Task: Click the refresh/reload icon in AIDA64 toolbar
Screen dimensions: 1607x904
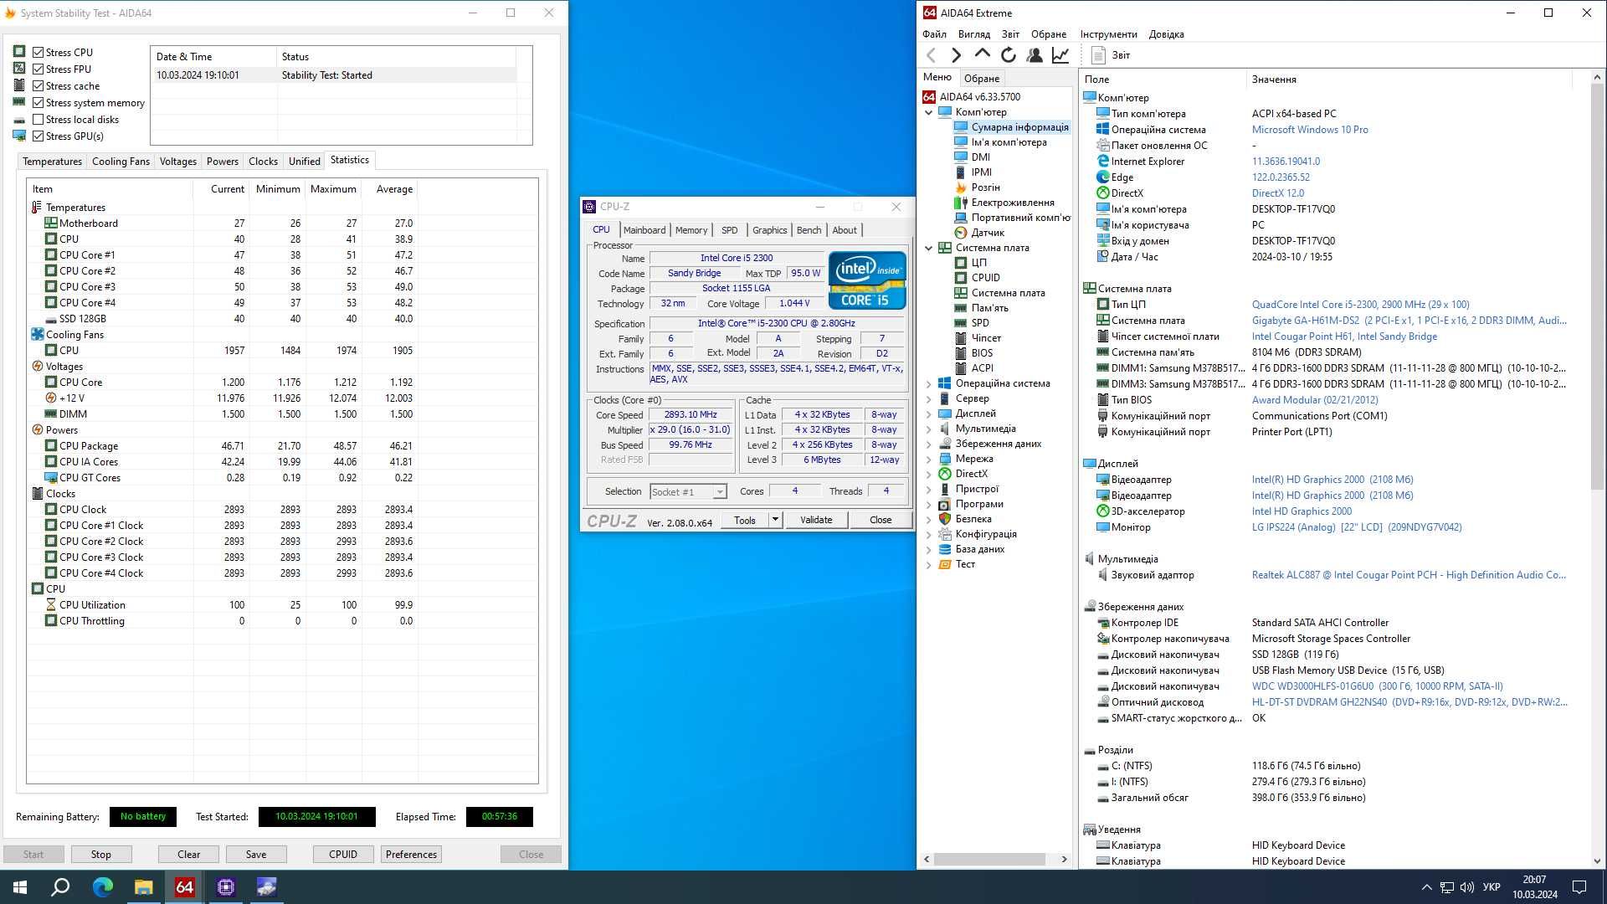Action: pos(1009,55)
